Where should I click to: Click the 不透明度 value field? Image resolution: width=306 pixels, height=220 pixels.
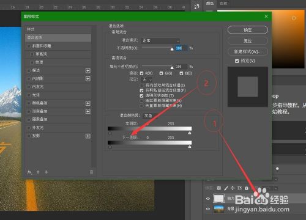181,48
